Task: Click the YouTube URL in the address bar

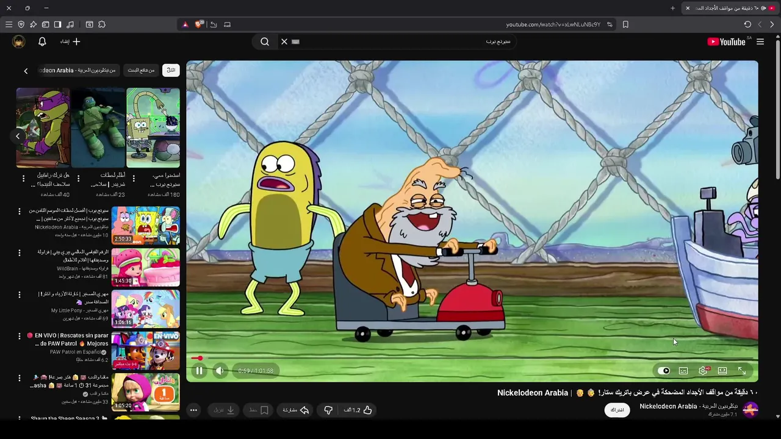Action: coord(553,24)
